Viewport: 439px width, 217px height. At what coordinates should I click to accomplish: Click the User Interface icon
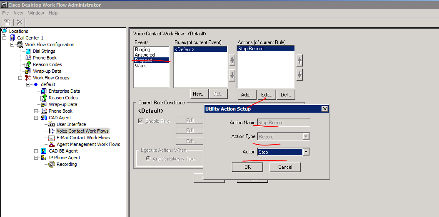(x=52, y=124)
